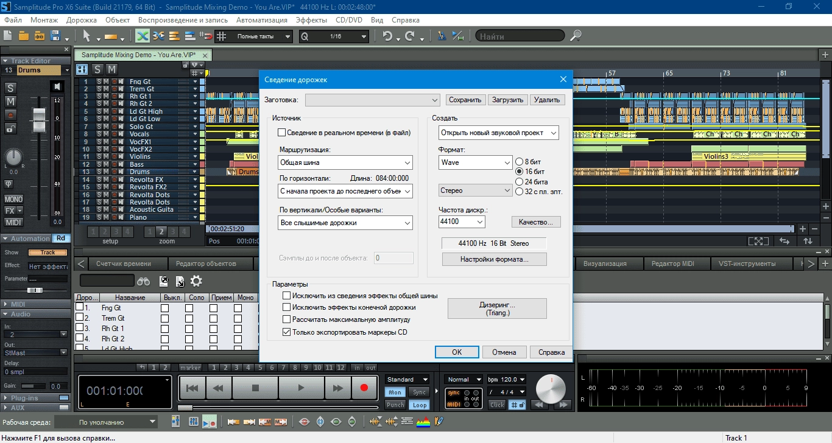Click the Найти search input field
This screenshot has height=443, width=832.
520,37
